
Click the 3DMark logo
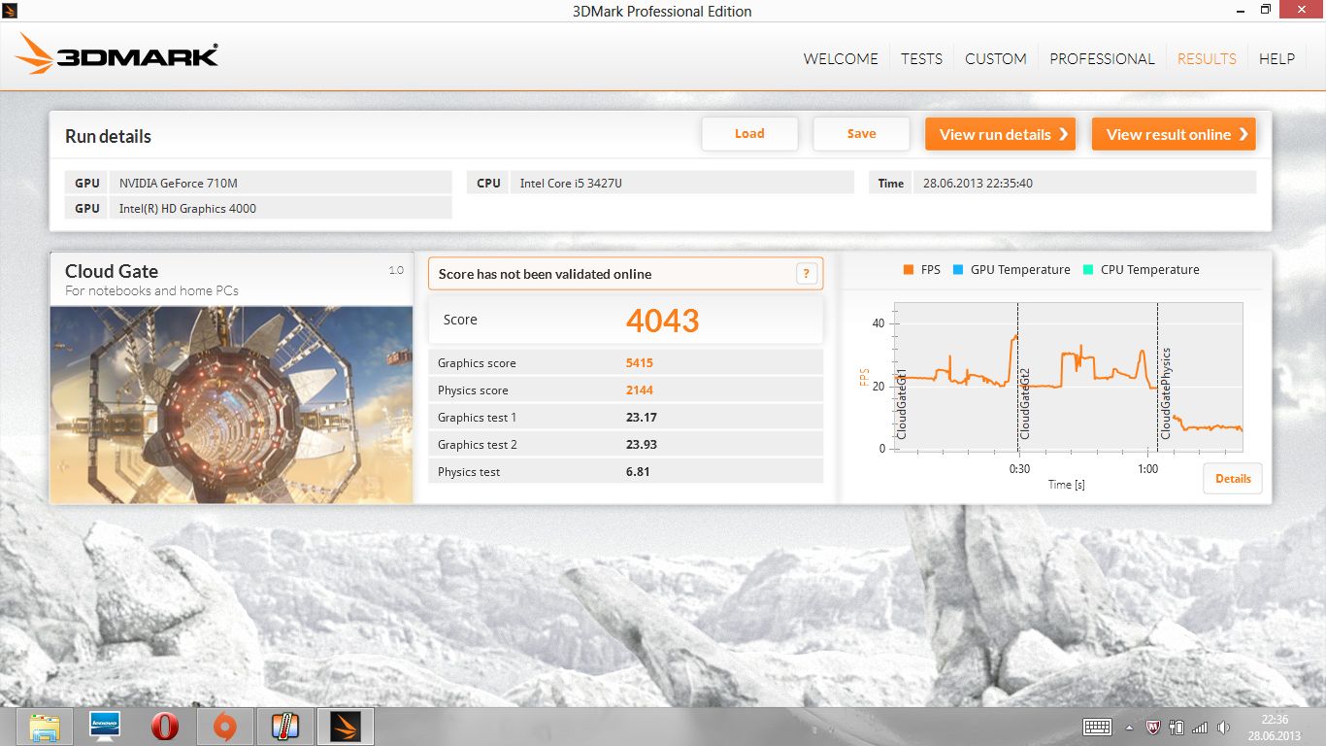tap(116, 54)
